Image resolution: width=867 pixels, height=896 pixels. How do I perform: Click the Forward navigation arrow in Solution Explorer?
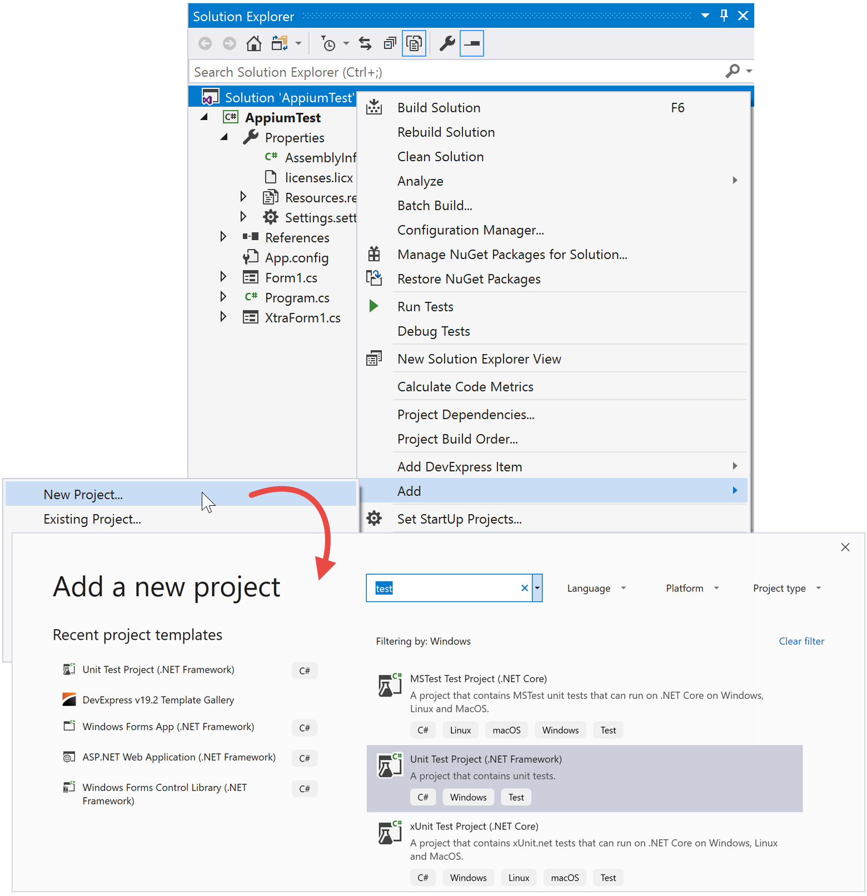click(x=230, y=43)
